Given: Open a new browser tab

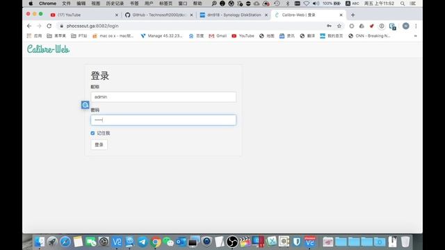Looking at the screenshot, I should point(353,15).
